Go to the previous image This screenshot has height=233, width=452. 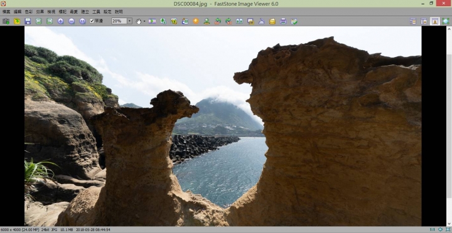click(x=39, y=21)
